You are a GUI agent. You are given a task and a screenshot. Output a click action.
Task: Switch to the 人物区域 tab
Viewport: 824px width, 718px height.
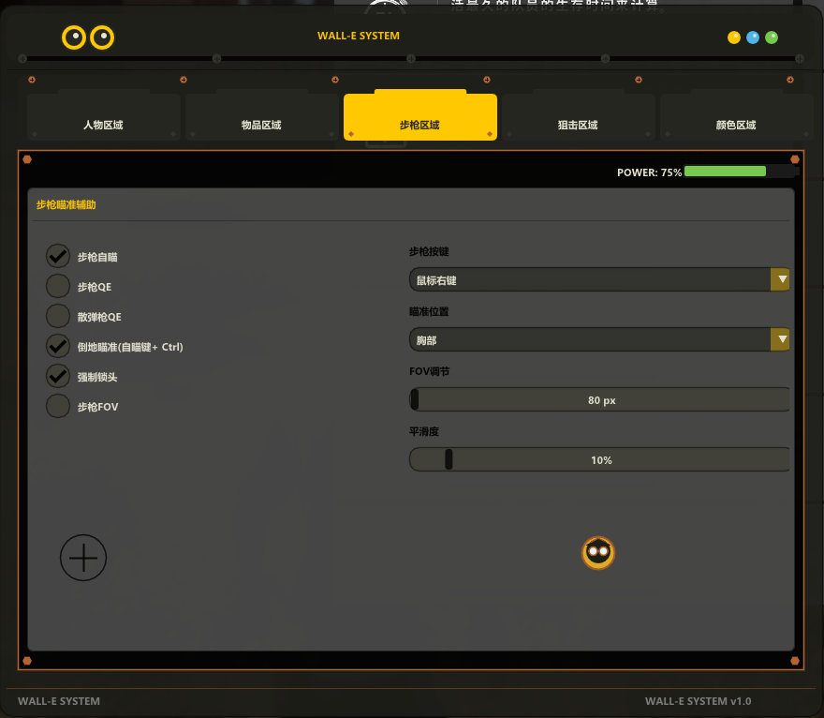[103, 124]
